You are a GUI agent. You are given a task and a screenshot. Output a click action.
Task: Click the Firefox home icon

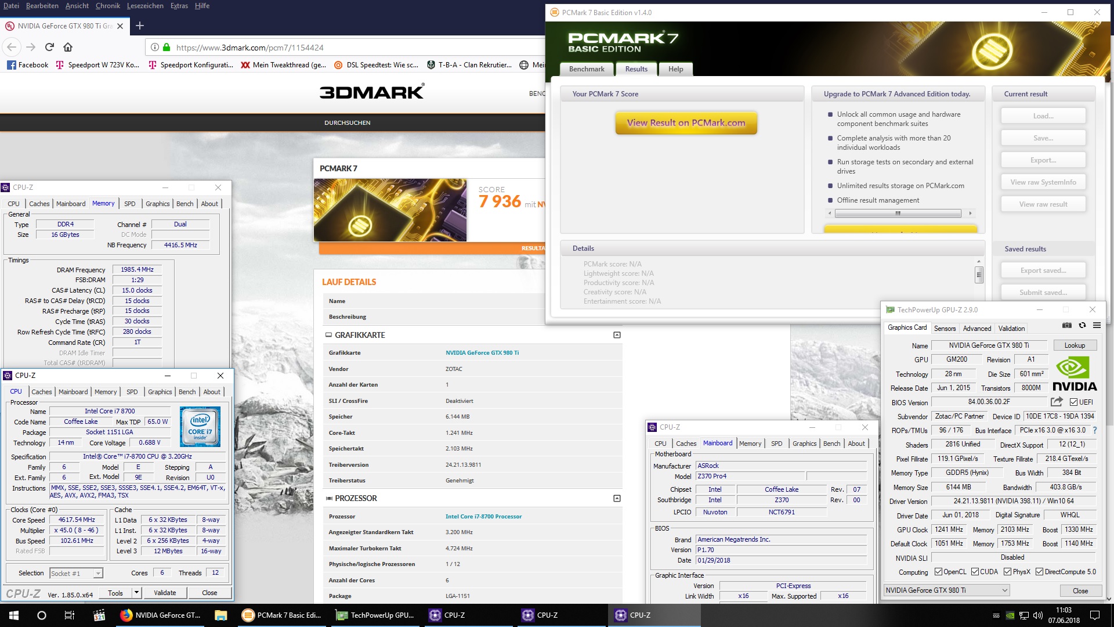(68, 47)
